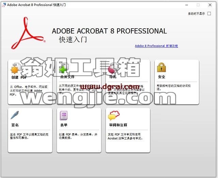Viewport: 218px width, 178px height.
Task: Click the purple Forms document icon
Action: pos(64,115)
